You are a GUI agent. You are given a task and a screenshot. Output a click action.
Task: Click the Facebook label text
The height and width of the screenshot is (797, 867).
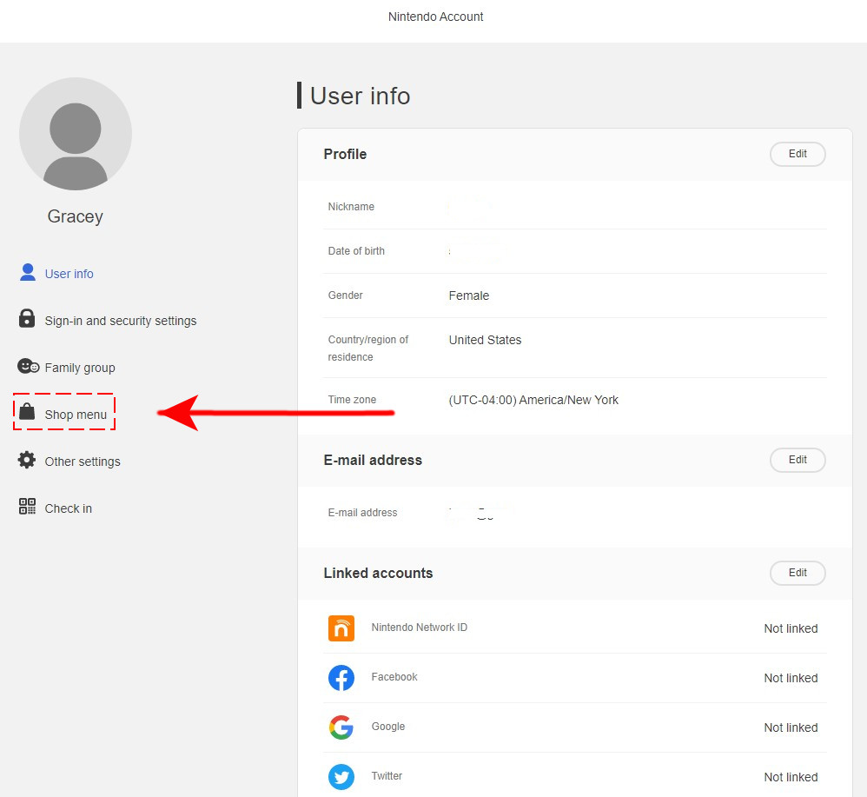click(394, 677)
